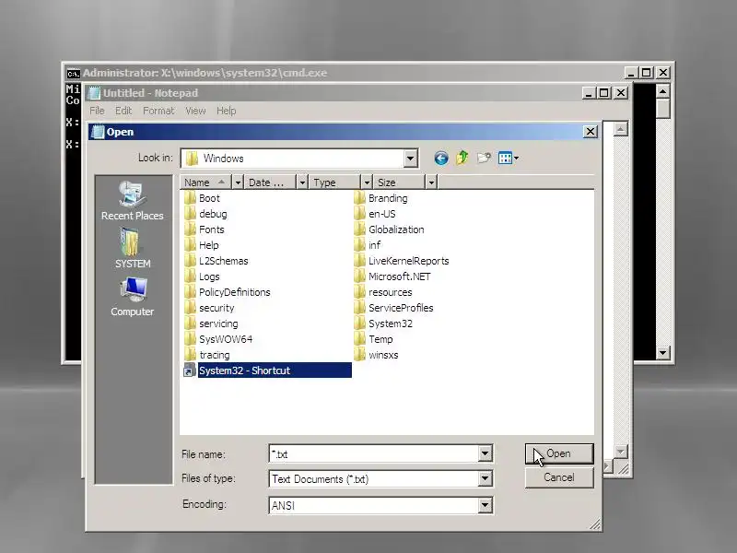Select the Globalization folder

389,229
